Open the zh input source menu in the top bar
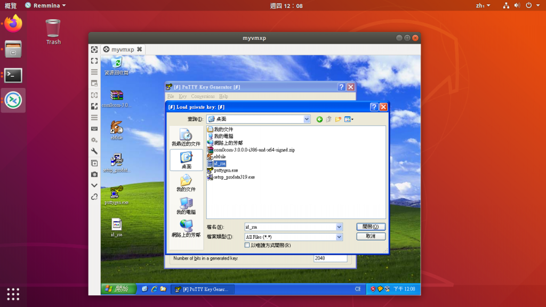 pos(483,5)
